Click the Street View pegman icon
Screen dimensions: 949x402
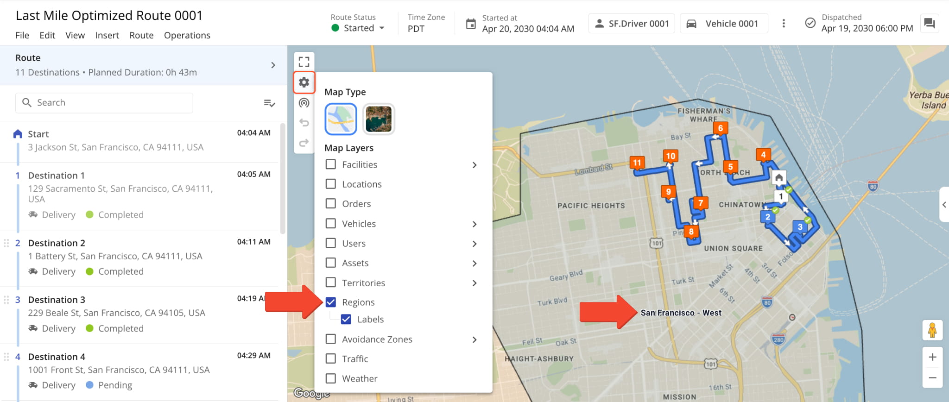click(932, 330)
